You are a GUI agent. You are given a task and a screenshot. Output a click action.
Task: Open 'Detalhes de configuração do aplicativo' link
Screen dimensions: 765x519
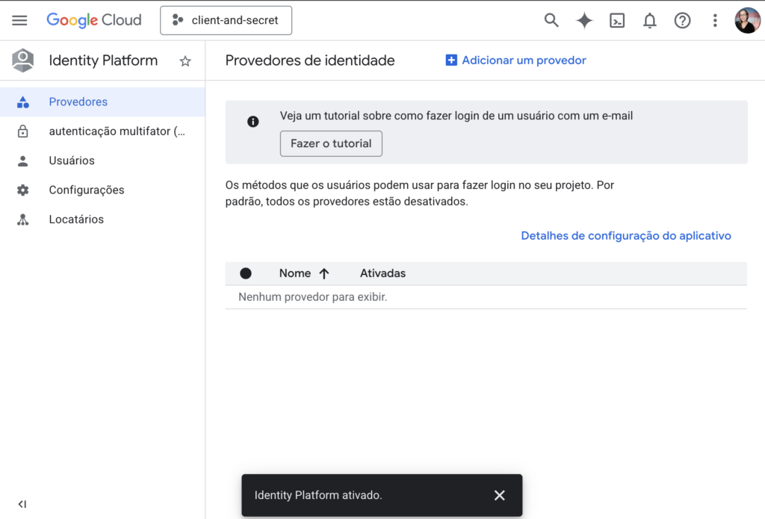click(x=626, y=235)
